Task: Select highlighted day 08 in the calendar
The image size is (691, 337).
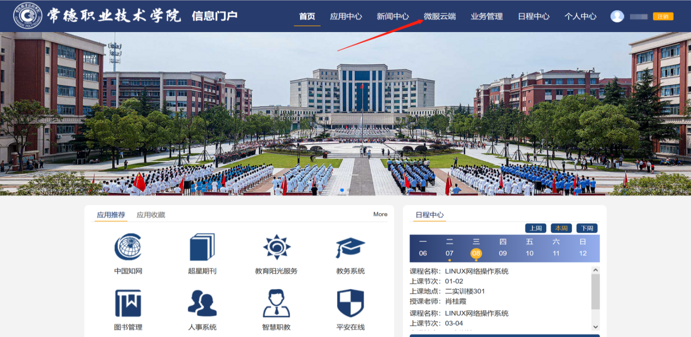Action: click(476, 253)
